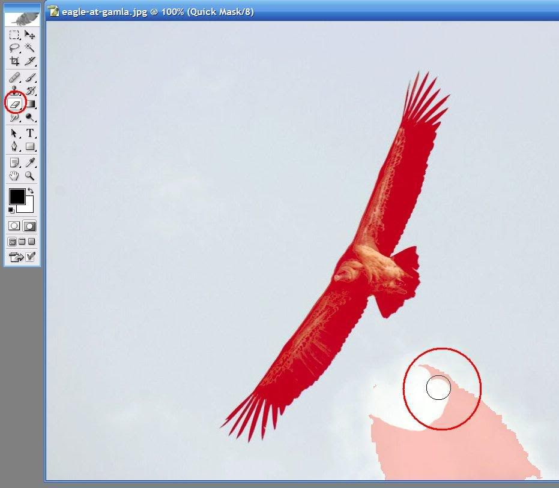
Task: Select the Dodge tool
Action: coord(30,117)
